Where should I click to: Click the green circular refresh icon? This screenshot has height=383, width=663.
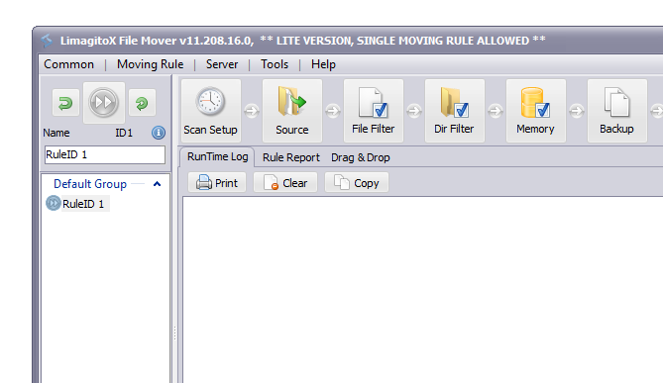[142, 103]
